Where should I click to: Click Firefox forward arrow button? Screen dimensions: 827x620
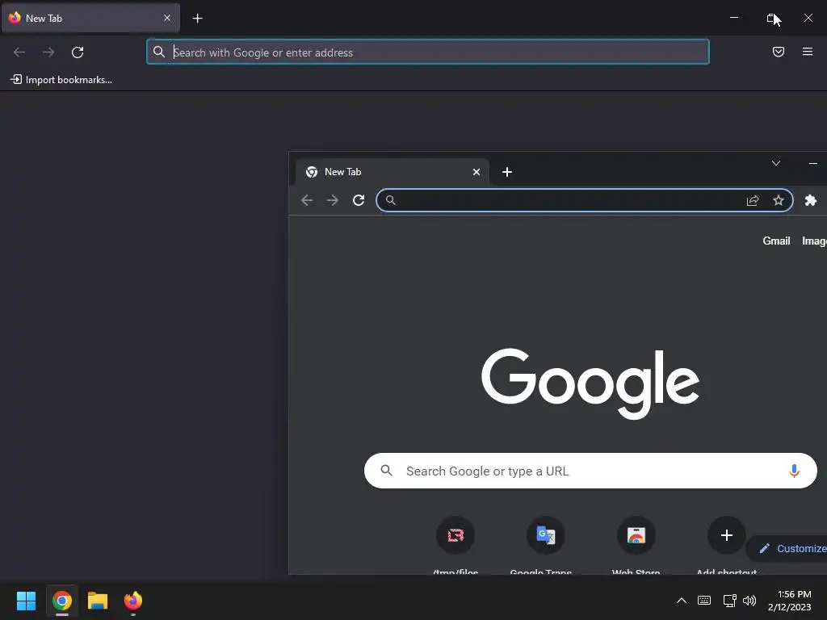pos(48,52)
